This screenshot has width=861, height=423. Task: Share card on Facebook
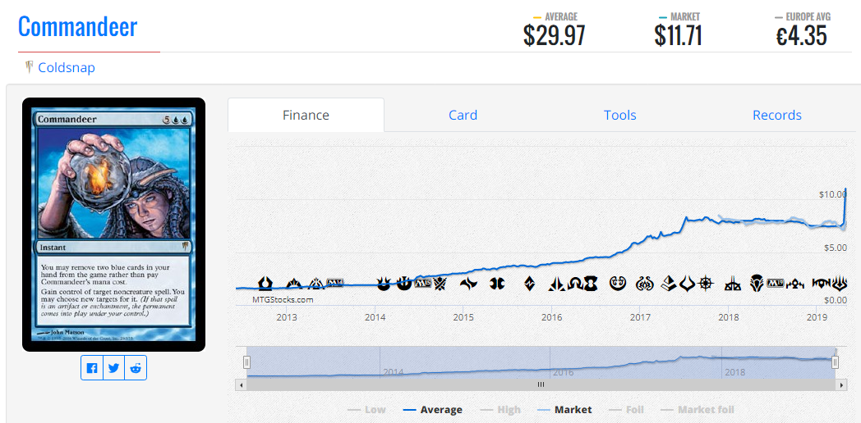pos(92,368)
